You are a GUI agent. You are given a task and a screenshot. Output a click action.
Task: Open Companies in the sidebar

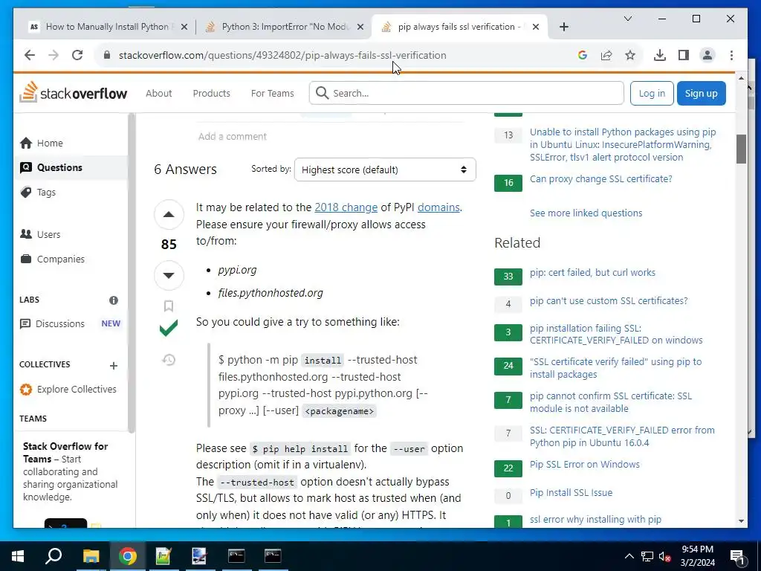point(61,259)
